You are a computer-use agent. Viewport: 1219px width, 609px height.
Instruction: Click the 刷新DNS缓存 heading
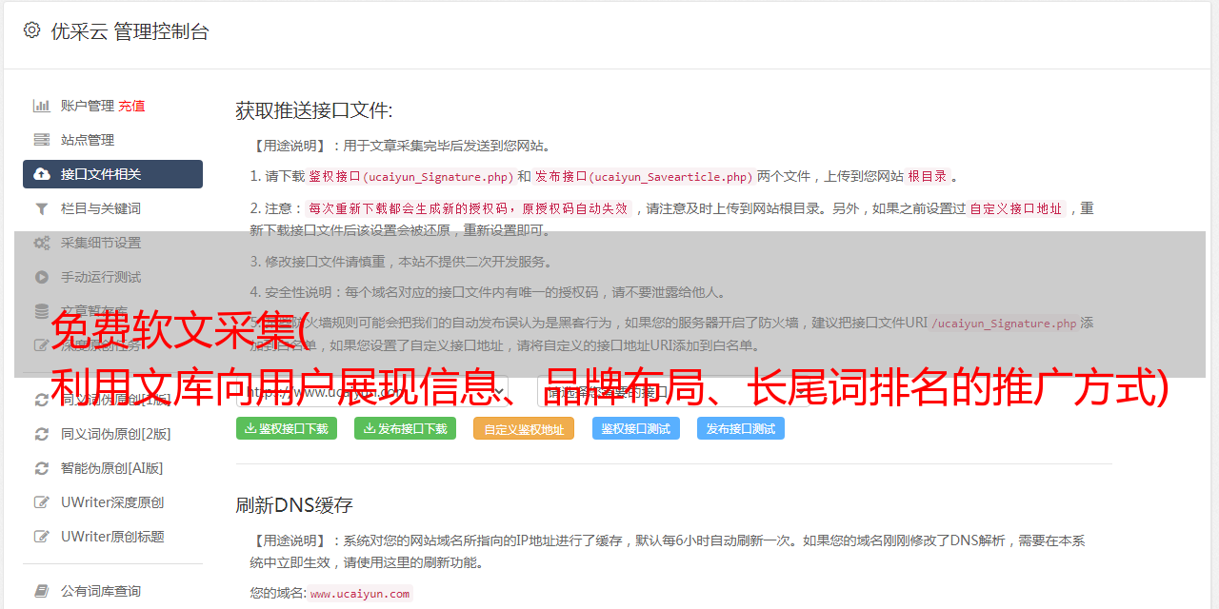294,504
